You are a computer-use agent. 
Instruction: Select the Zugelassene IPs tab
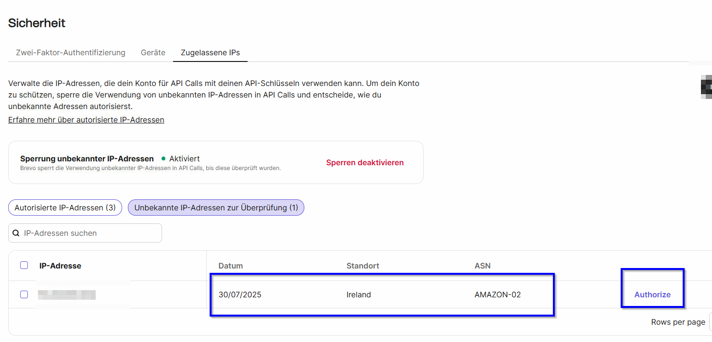(x=210, y=52)
